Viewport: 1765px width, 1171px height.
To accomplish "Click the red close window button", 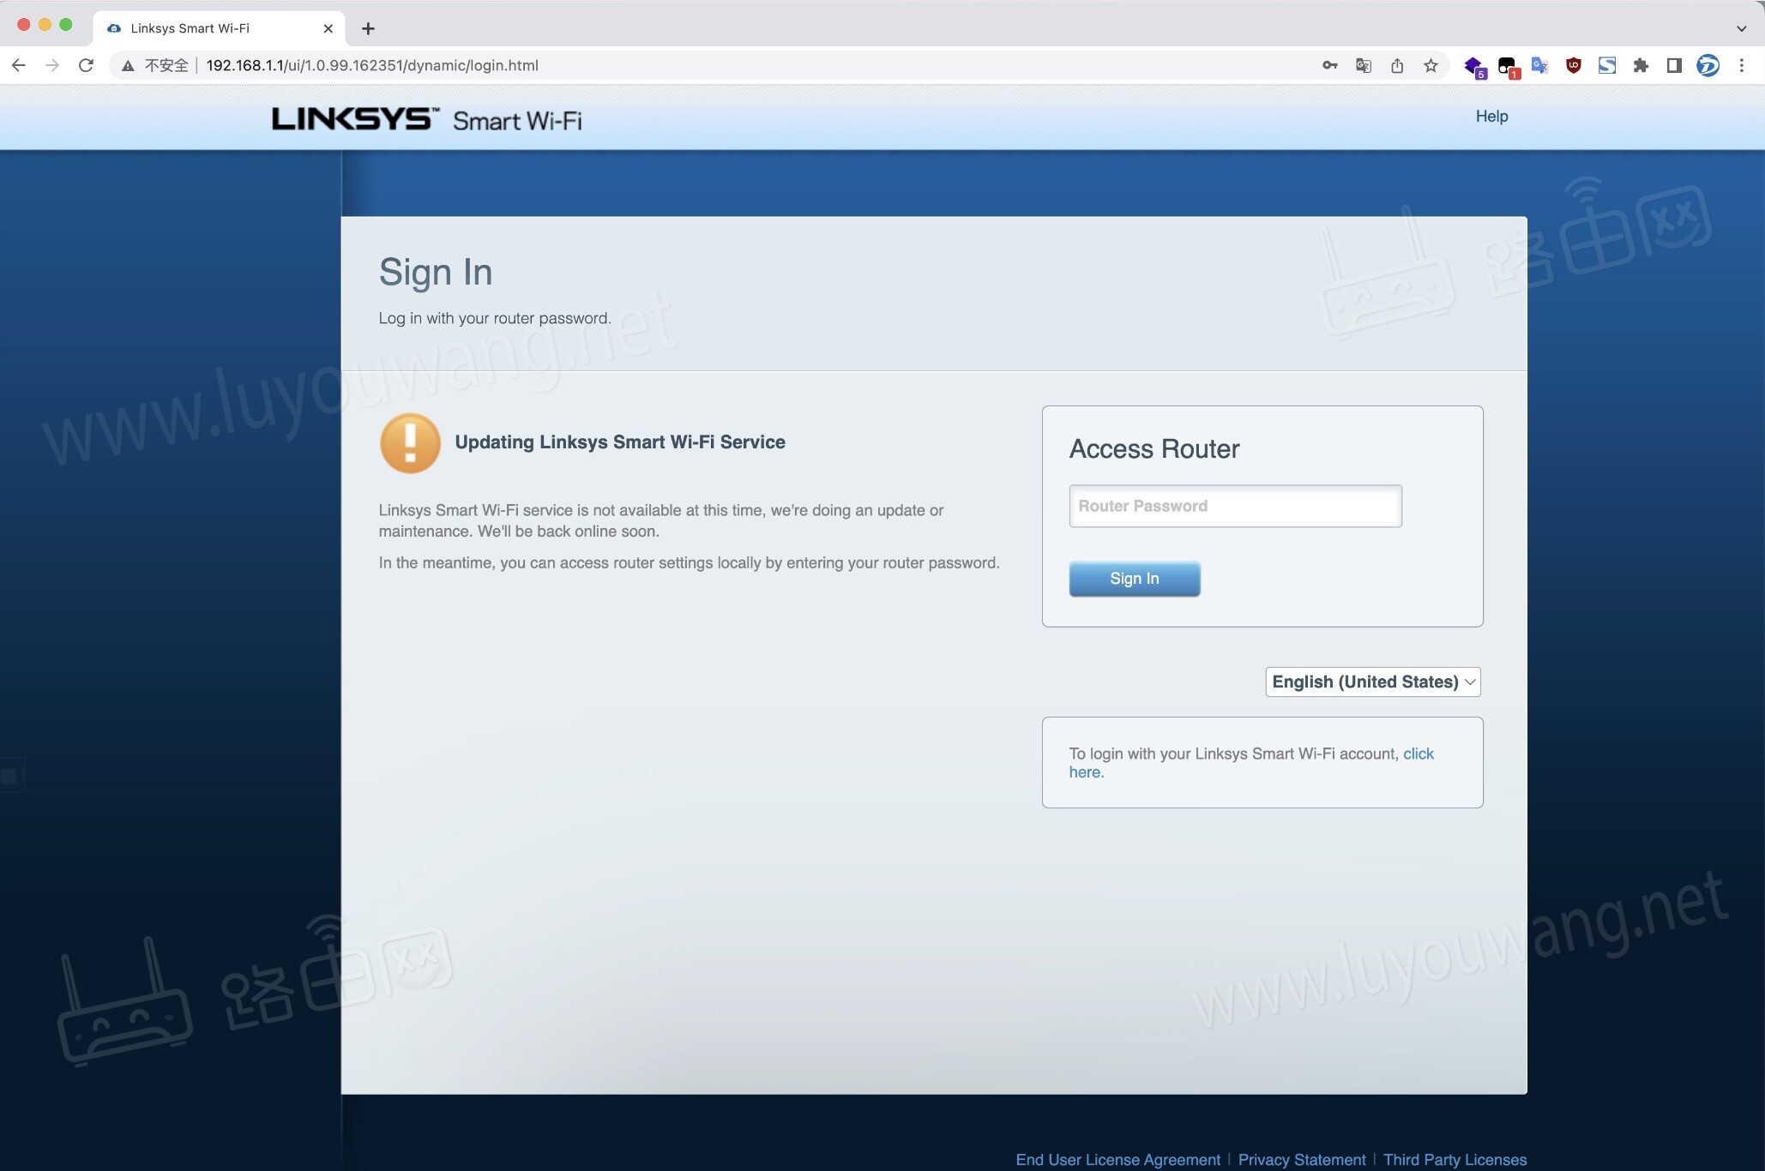I will (x=24, y=25).
